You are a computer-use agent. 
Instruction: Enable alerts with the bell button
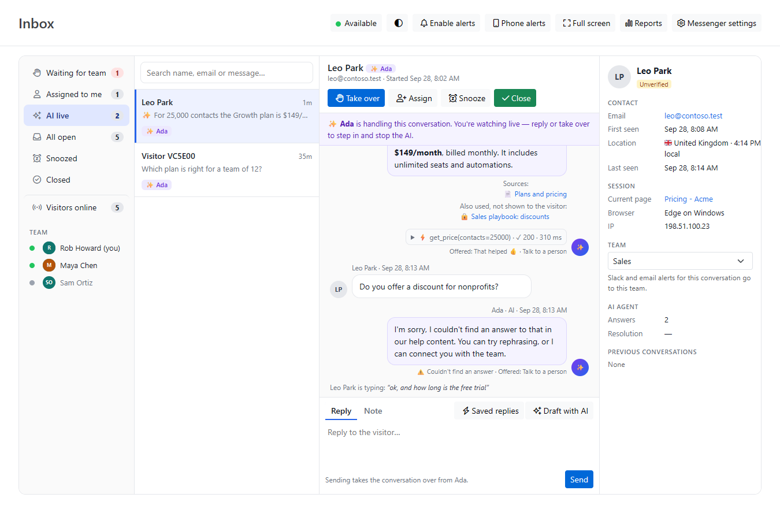click(447, 23)
